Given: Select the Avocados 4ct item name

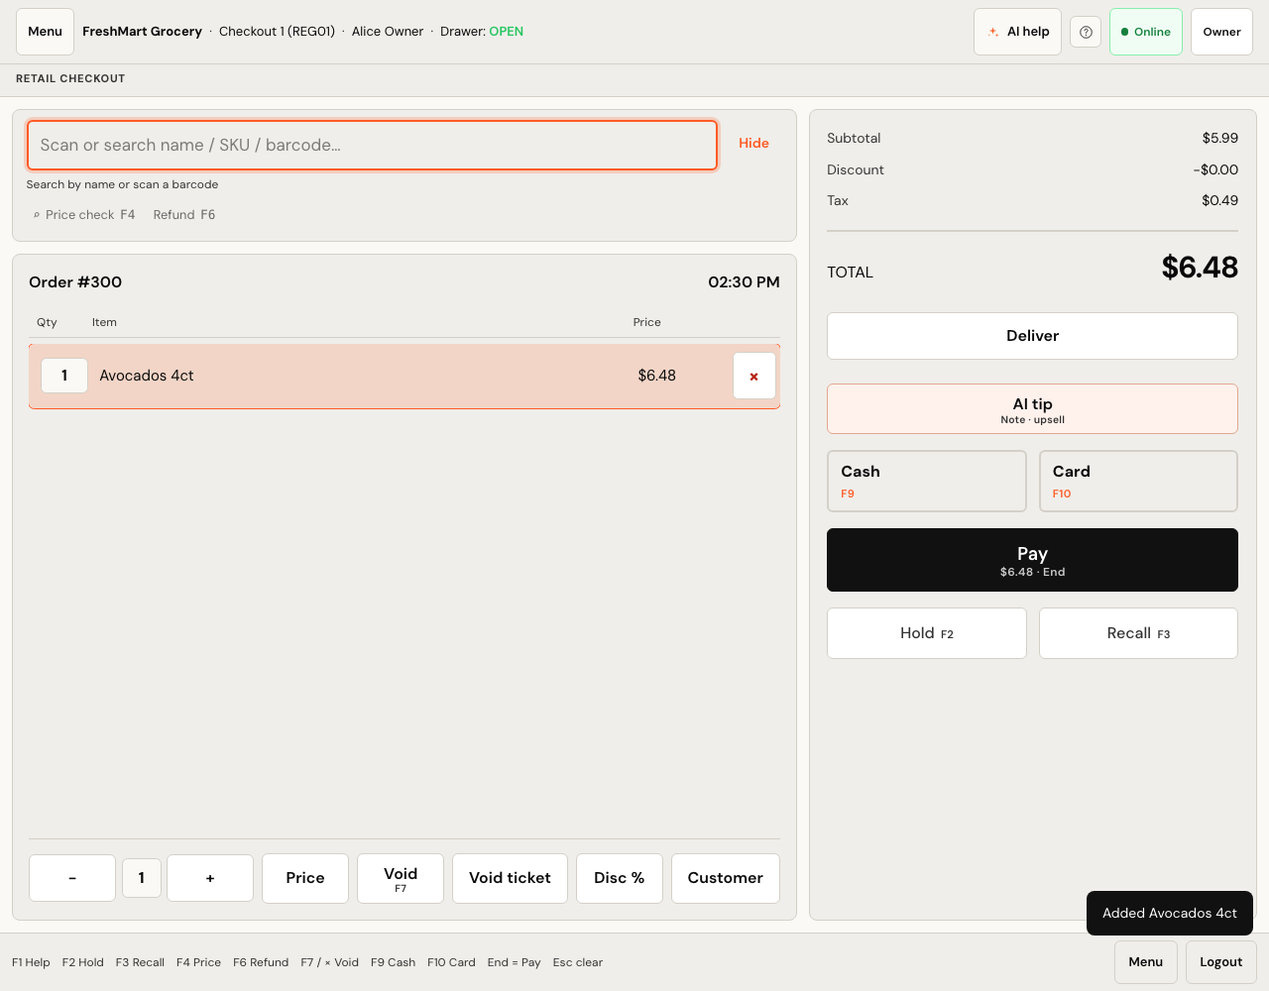Looking at the screenshot, I should tap(147, 376).
